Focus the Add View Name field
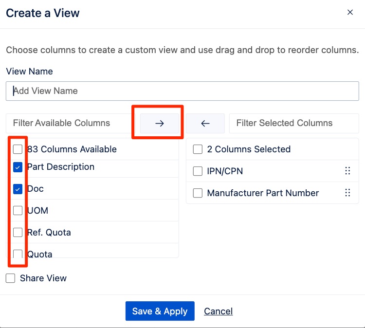Screen dimensions: 365x328 click(182, 91)
